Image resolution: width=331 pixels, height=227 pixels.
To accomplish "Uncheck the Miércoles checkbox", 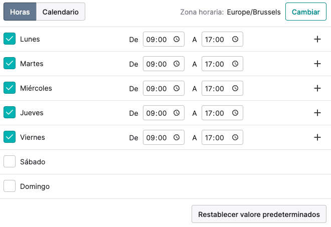I will click(10, 88).
